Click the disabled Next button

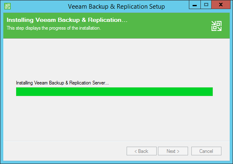pyautogui.click(x=173, y=151)
